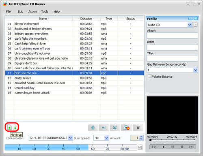This screenshot has height=156, width=203.
Task: Open the Help menu
Action: [57, 12]
